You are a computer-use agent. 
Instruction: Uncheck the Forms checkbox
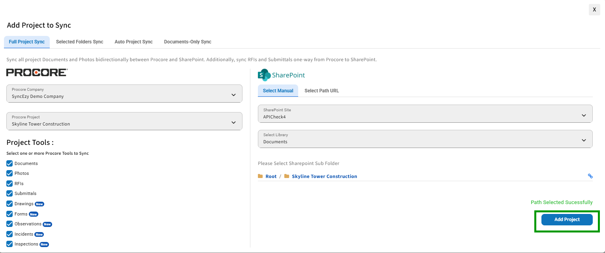click(x=10, y=214)
